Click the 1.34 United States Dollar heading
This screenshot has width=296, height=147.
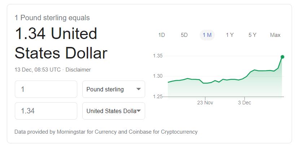click(61, 44)
